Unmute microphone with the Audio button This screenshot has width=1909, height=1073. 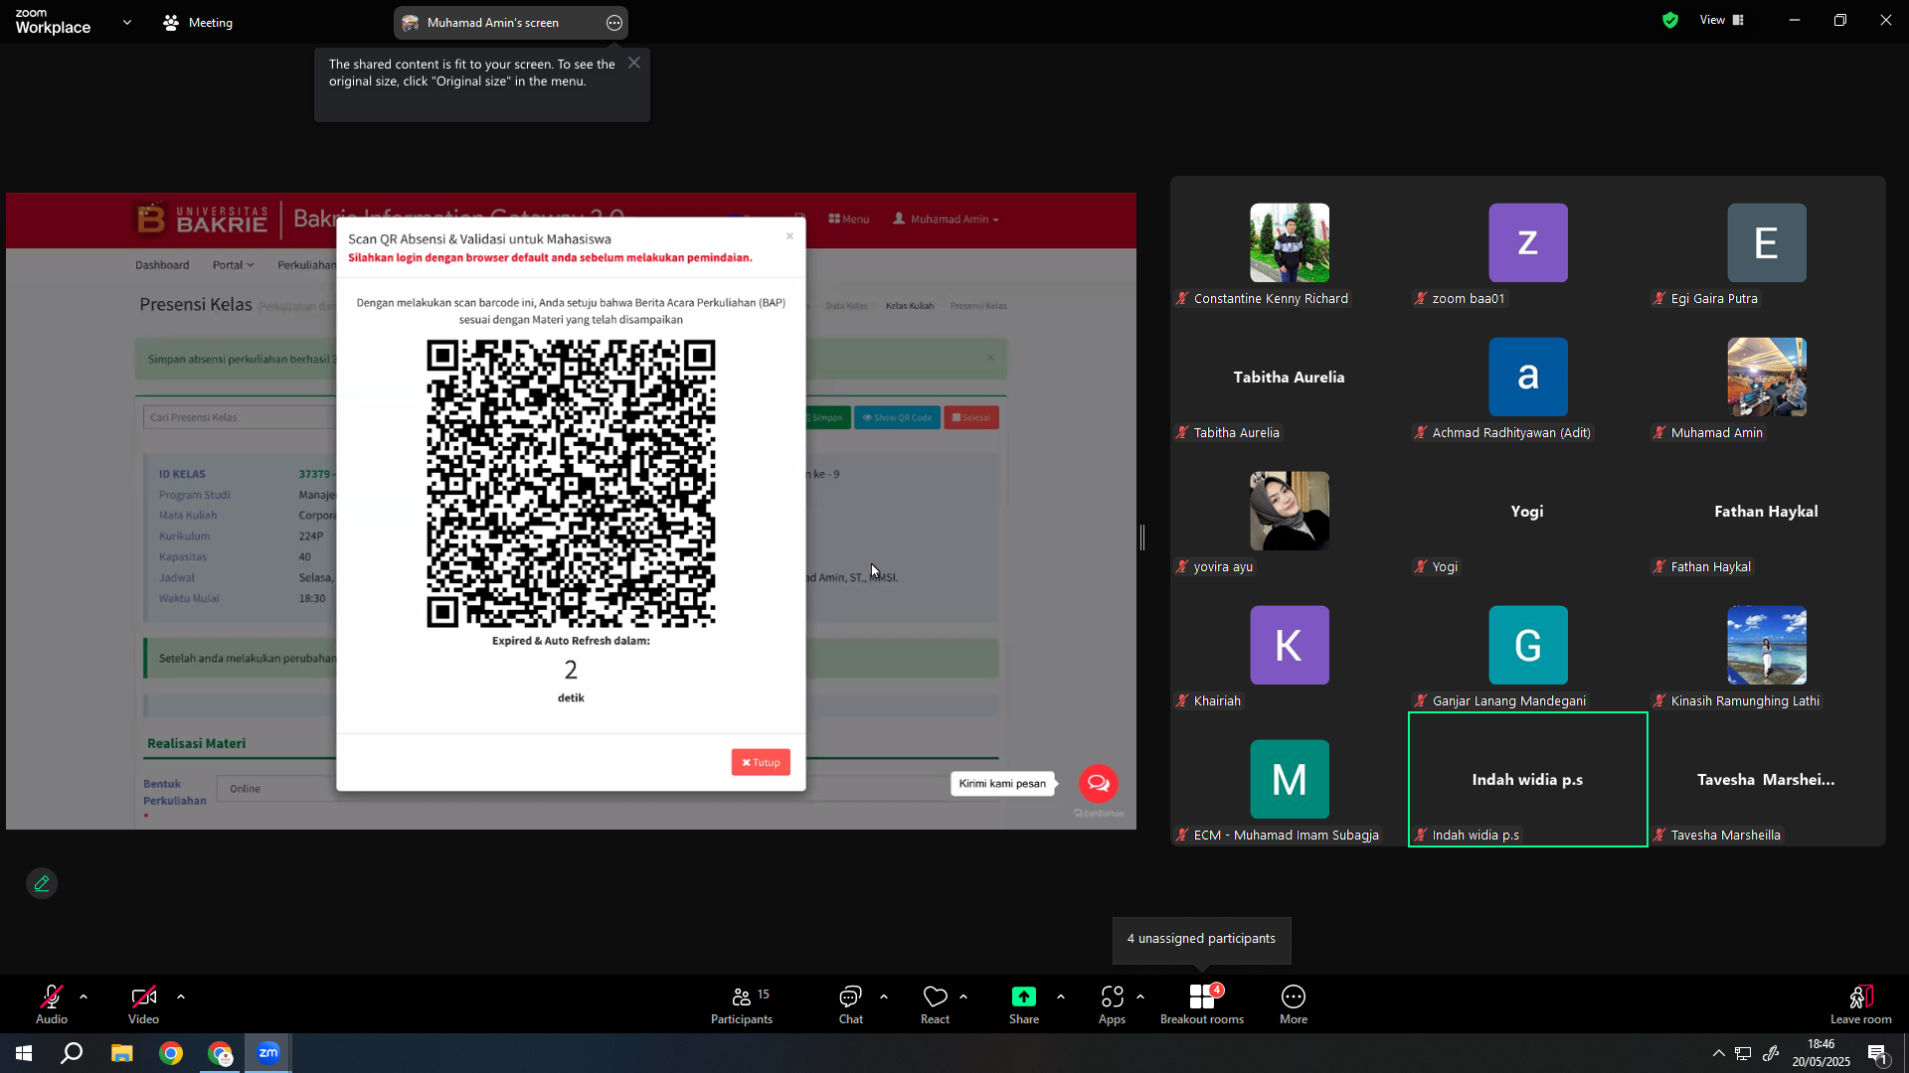click(x=52, y=1003)
